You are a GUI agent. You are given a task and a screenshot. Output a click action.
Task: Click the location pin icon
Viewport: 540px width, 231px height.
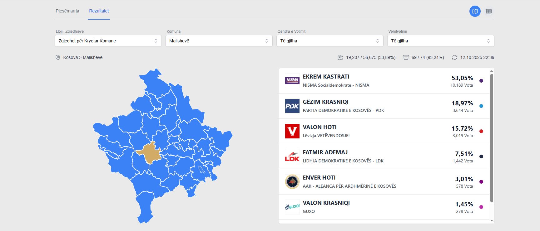point(58,58)
